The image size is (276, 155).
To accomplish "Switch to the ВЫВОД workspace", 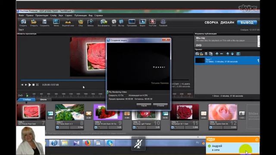I will pyautogui.click(x=247, y=22).
